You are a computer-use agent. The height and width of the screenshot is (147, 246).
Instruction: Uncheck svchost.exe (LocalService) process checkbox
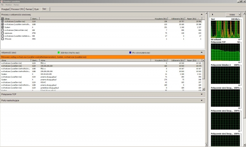tap(2, 22)
